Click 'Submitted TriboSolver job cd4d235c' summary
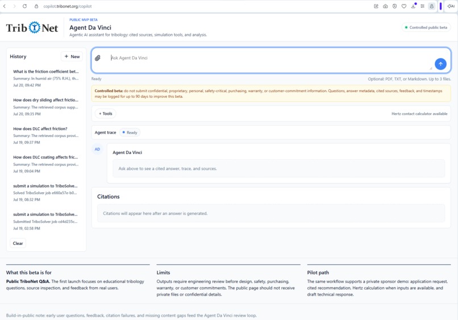Image resolution: width=458 pixels, height=320 pixels. click(x=45, y=221)
